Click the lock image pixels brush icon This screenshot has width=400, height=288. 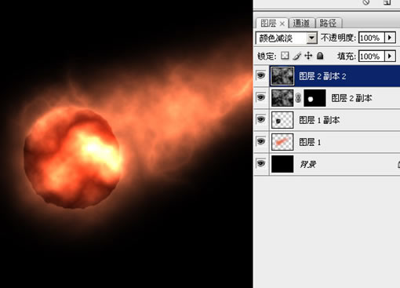[x=296, y=56]
